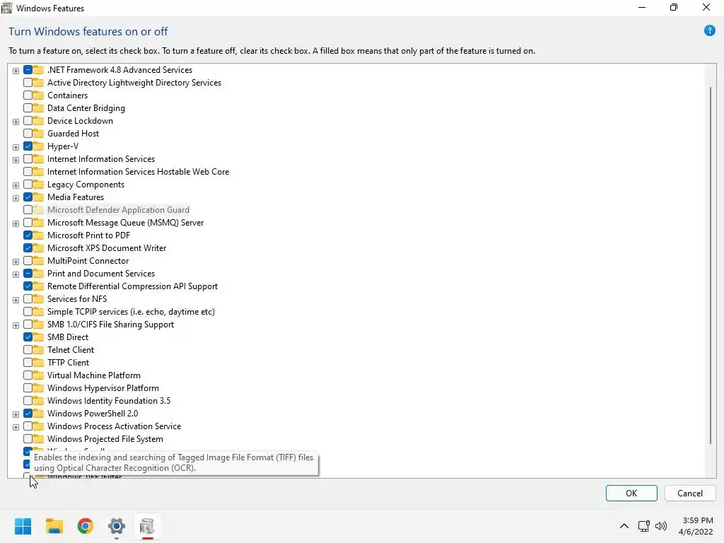Click the Windows PowerShell 2.0 label
724x543 pixels.
(x=93, y=414)
